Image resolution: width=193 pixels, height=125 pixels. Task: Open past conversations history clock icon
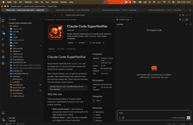(x=186, y=24)
